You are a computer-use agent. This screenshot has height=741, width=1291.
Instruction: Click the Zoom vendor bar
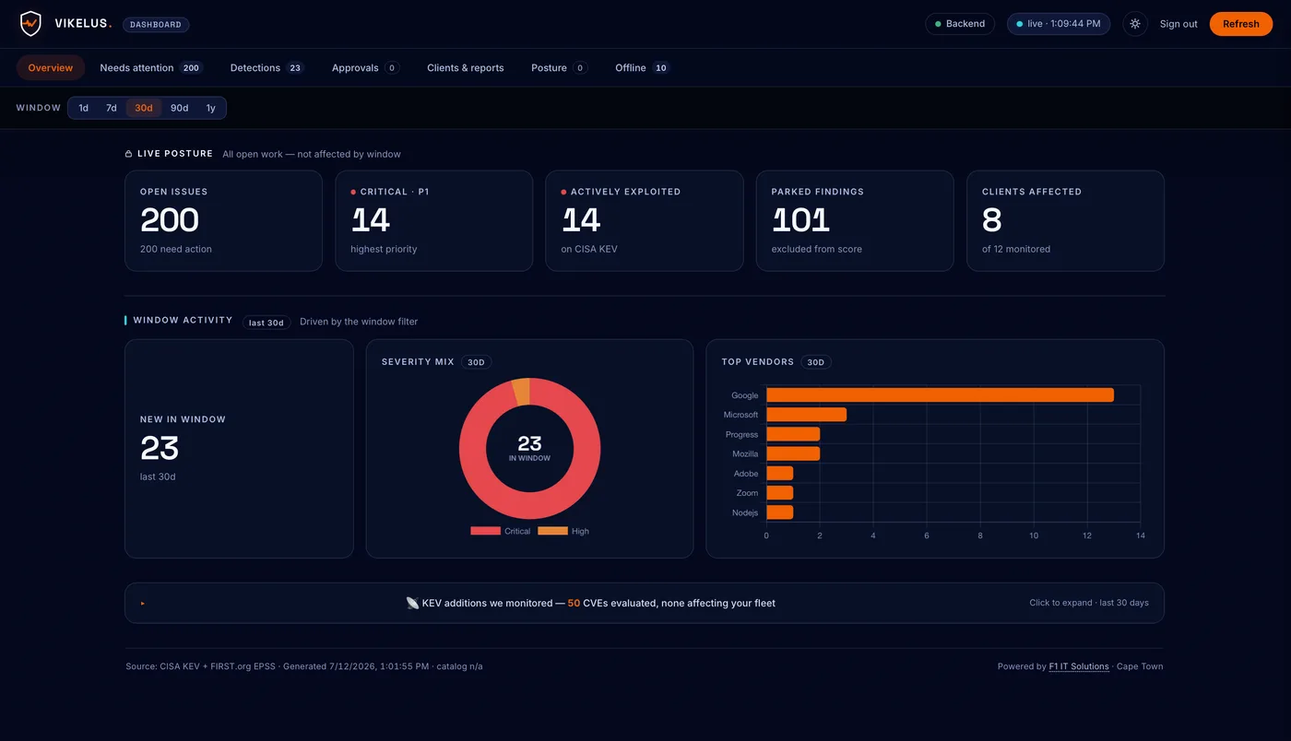pos(779,493)
